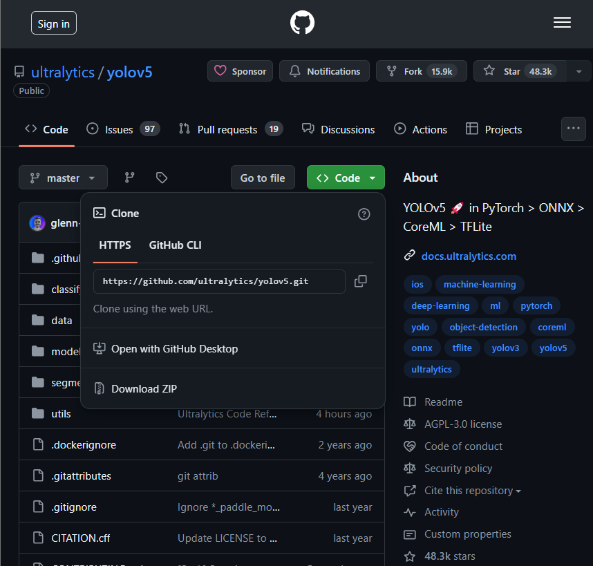The image size is (593, 566).
Task: Click the ml topic tag
Action: [x=495, y=305]
